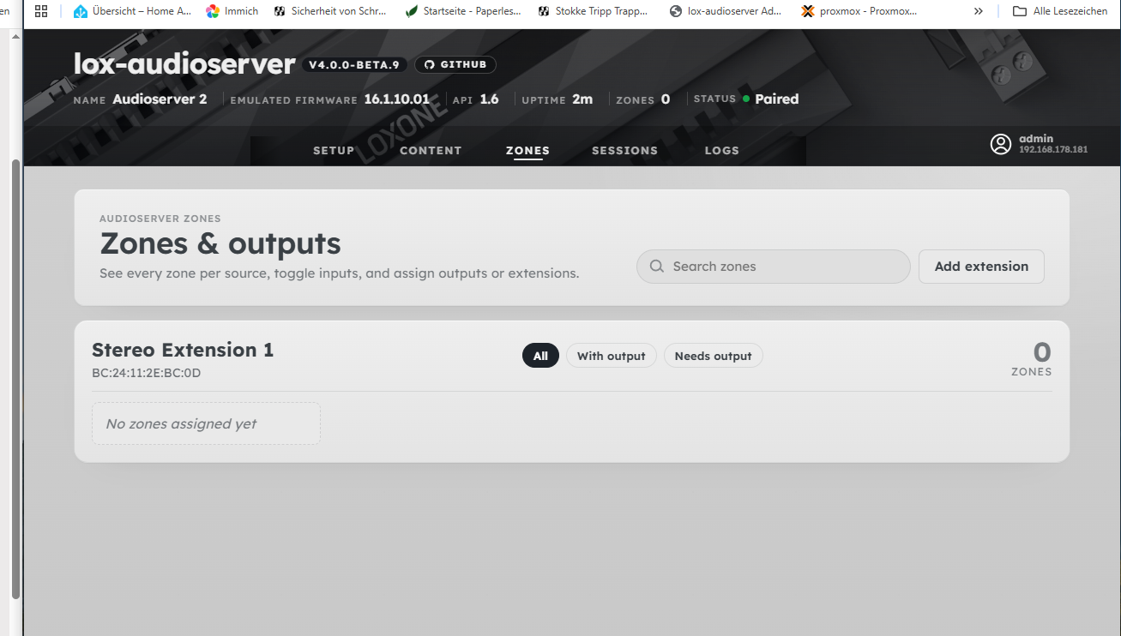The width and height of the screenshot is (1121, 636).
Task: Select the All filter chip
Action: pyautogui.click(x=540, y=356)
